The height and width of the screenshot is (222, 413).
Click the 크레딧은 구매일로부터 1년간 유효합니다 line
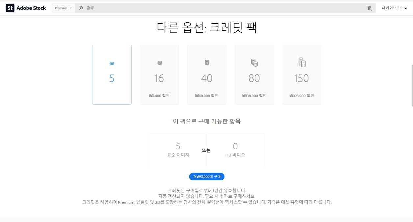pyautogui.click(x=207, y=190)
